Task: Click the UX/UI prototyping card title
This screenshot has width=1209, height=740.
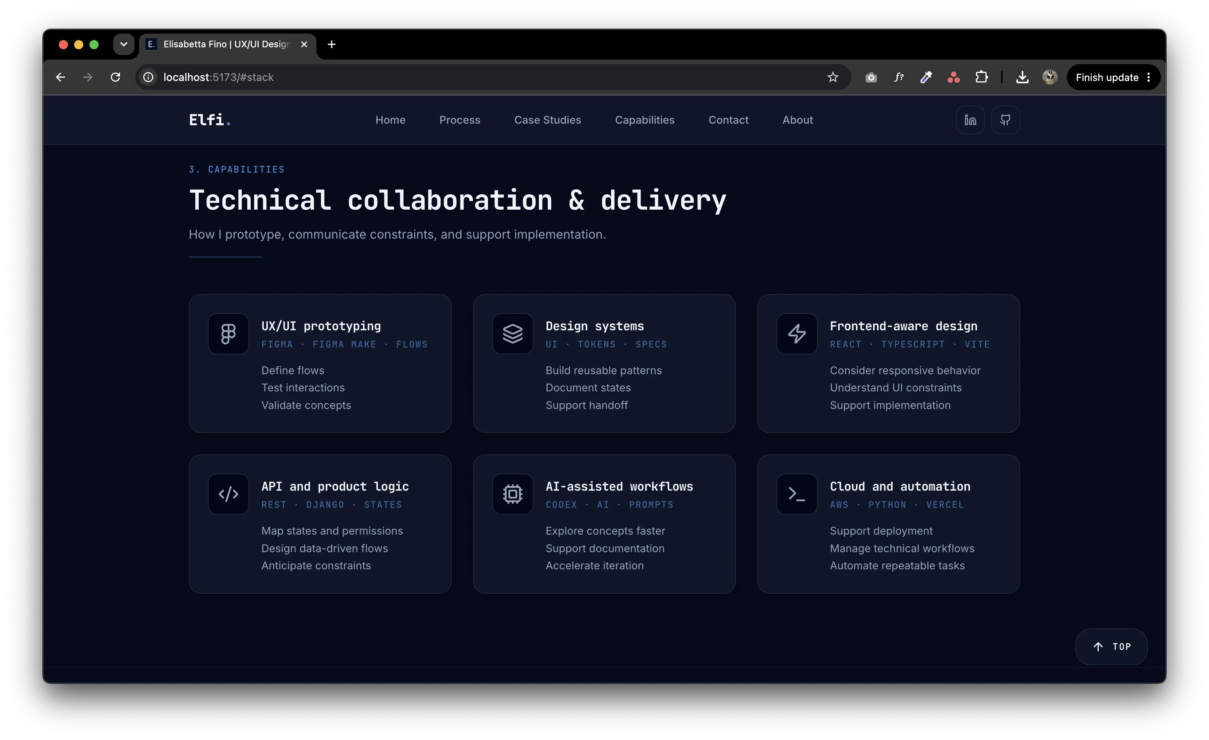Action: tap(321, 326)
